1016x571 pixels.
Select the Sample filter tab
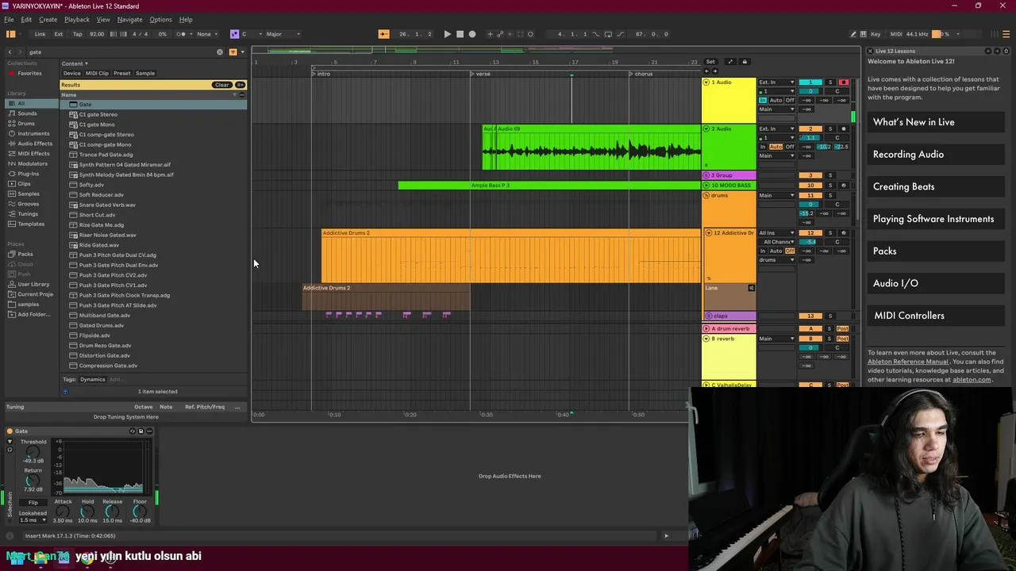click(145, 73)
